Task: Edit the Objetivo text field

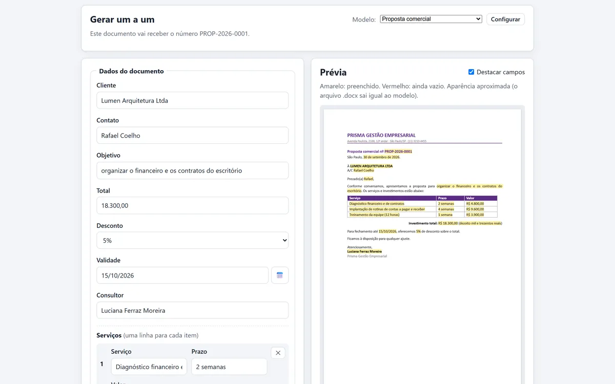Action: click(193, 170)
